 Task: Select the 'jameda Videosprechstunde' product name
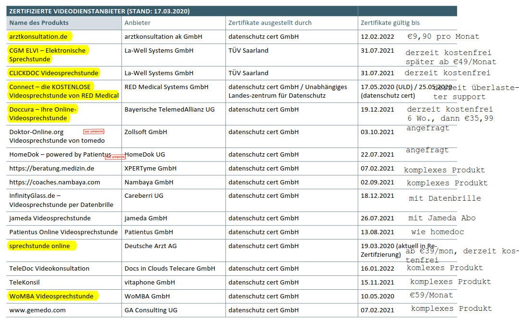click(50, 218)
